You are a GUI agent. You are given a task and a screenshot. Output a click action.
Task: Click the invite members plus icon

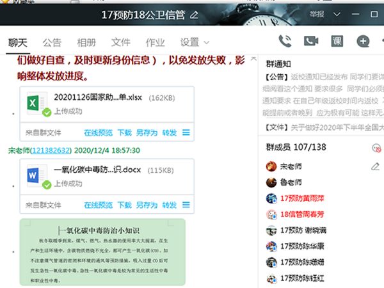363,42
